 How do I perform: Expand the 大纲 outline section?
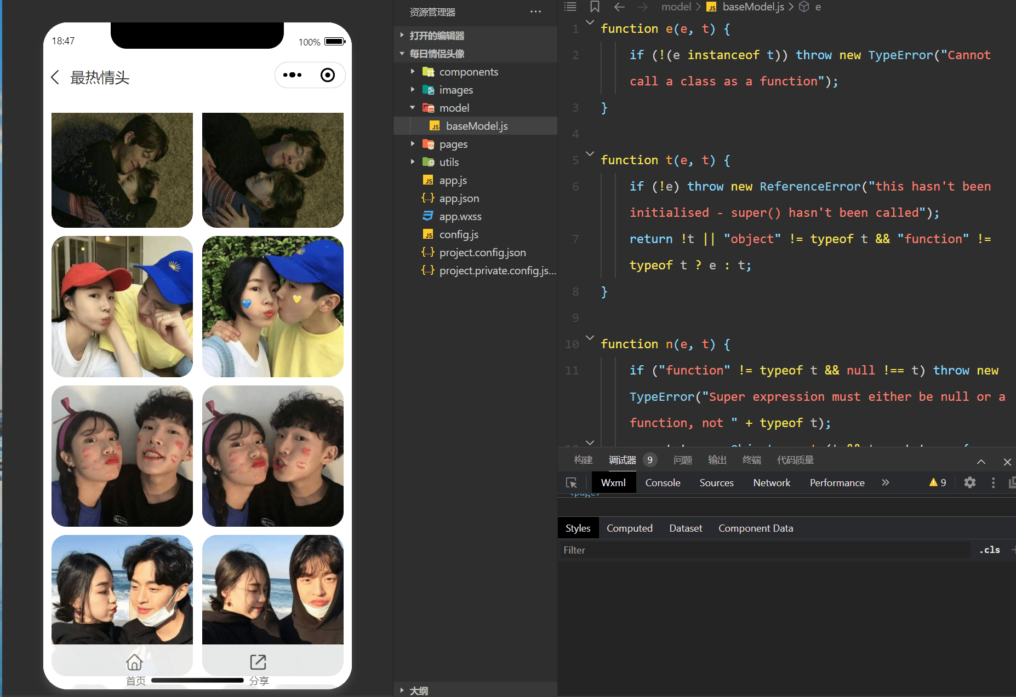point(419,690)
